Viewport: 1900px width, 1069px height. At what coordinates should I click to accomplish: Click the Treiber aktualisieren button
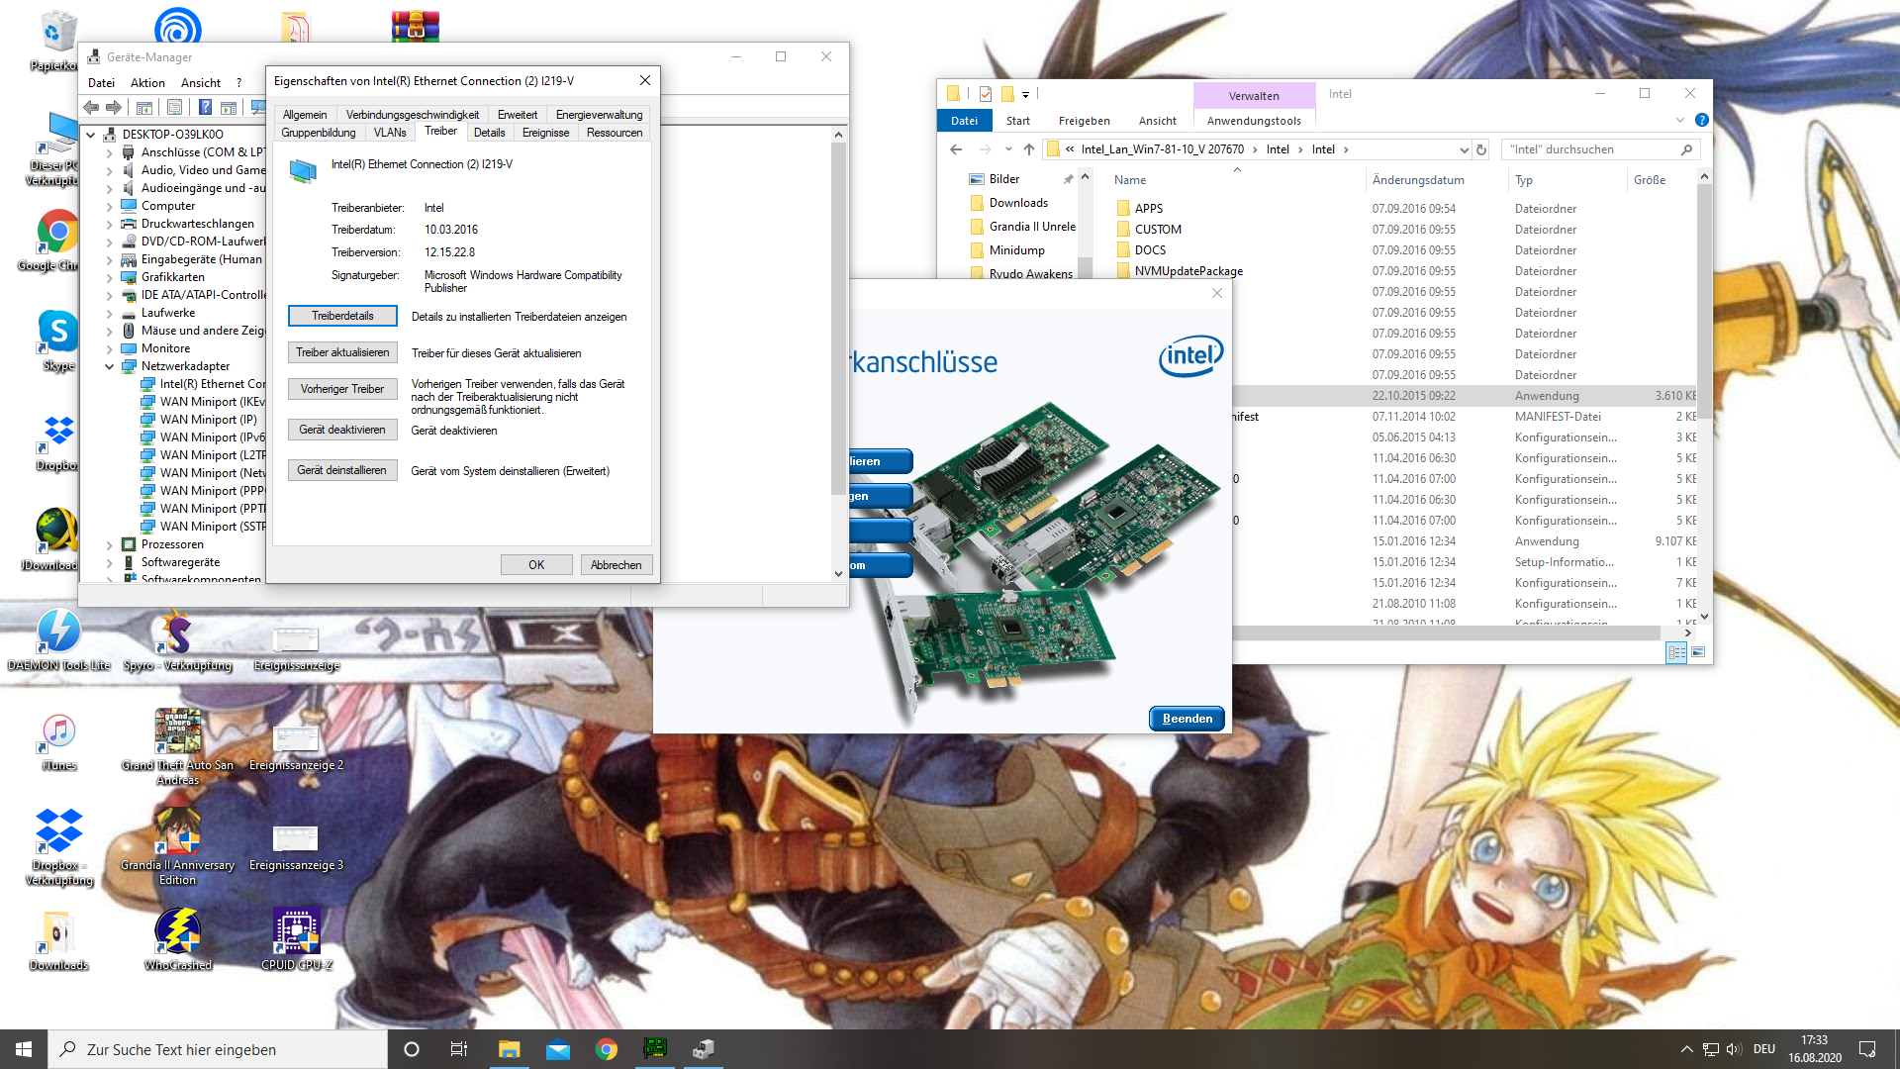pos(342,352)
